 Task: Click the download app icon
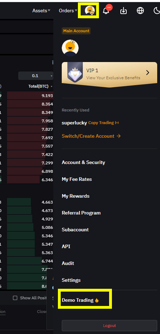[124, 11]
